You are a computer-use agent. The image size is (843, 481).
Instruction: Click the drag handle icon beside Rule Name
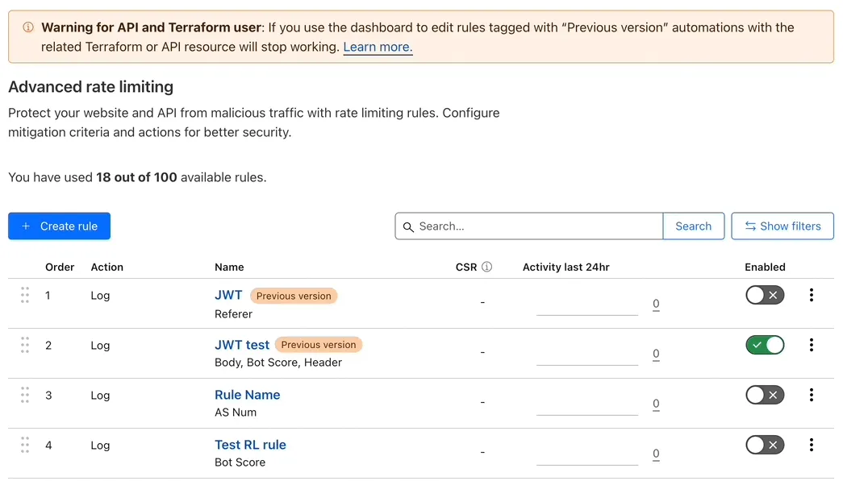tap(25, 395)
